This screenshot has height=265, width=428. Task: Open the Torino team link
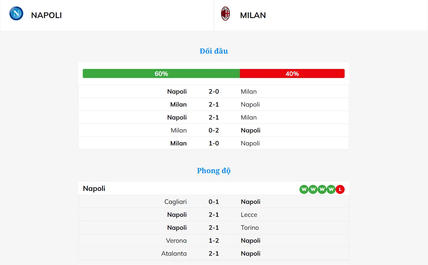(x=250, y=228)
